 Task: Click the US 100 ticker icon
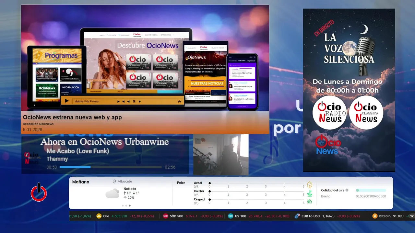click(231, 216)
